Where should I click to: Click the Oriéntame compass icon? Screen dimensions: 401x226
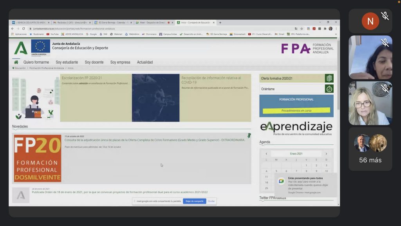tap(329, 89)
